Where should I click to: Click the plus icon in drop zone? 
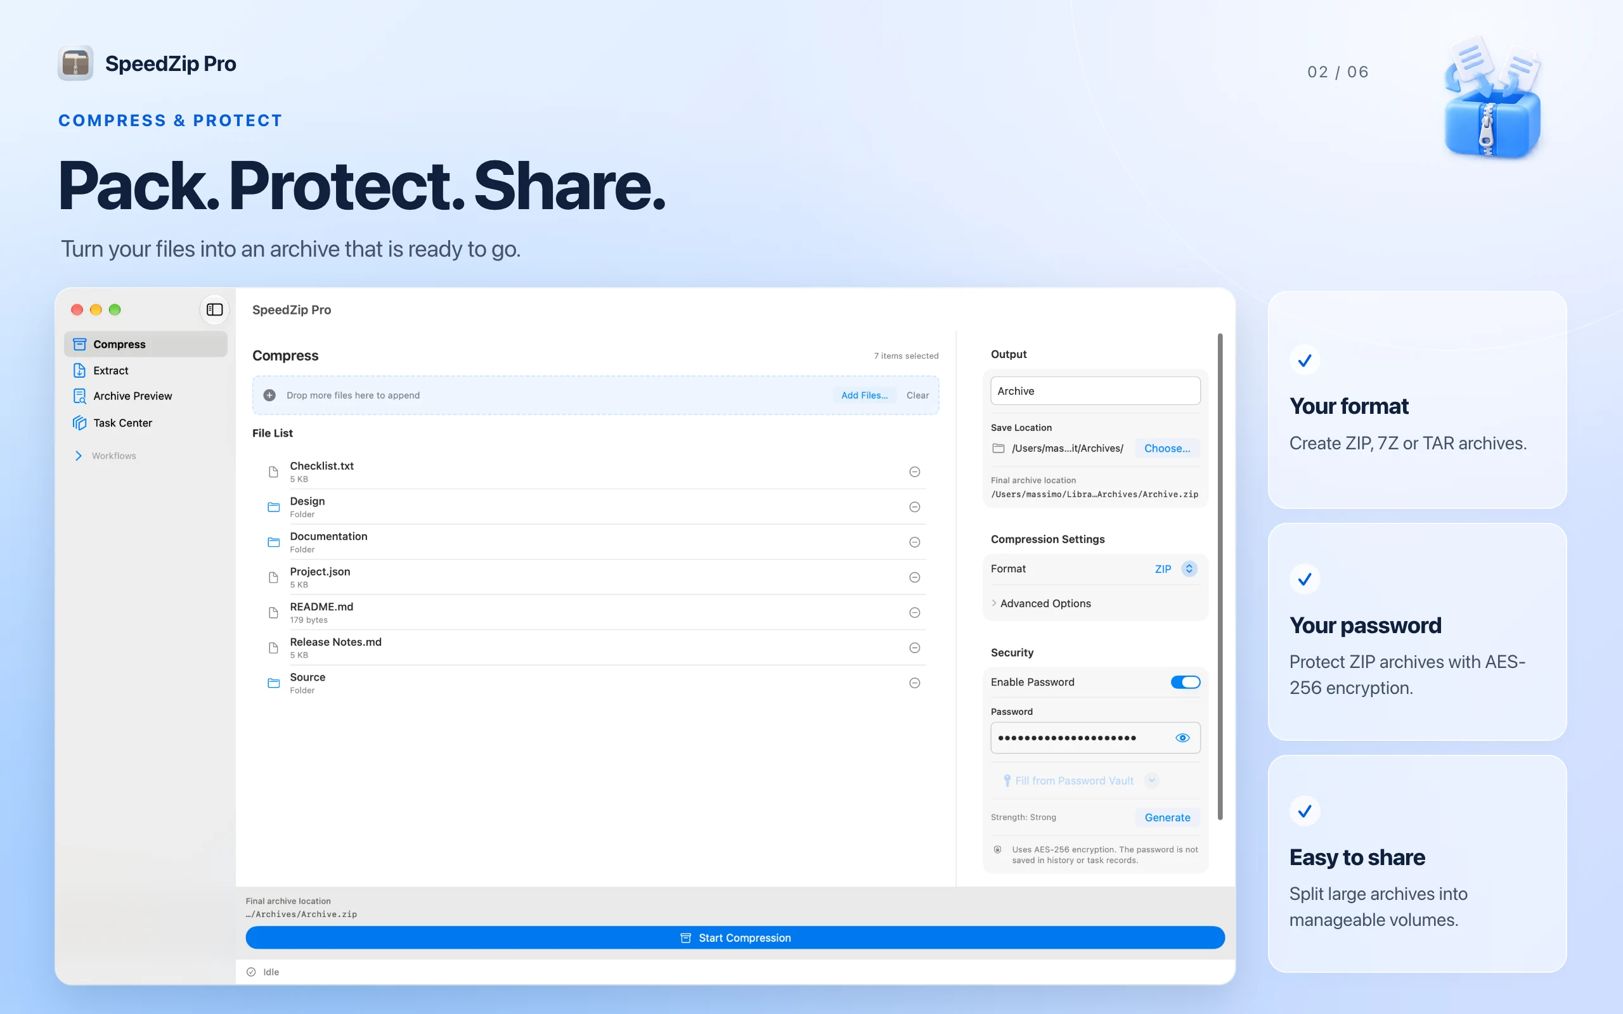coord(269,395)
